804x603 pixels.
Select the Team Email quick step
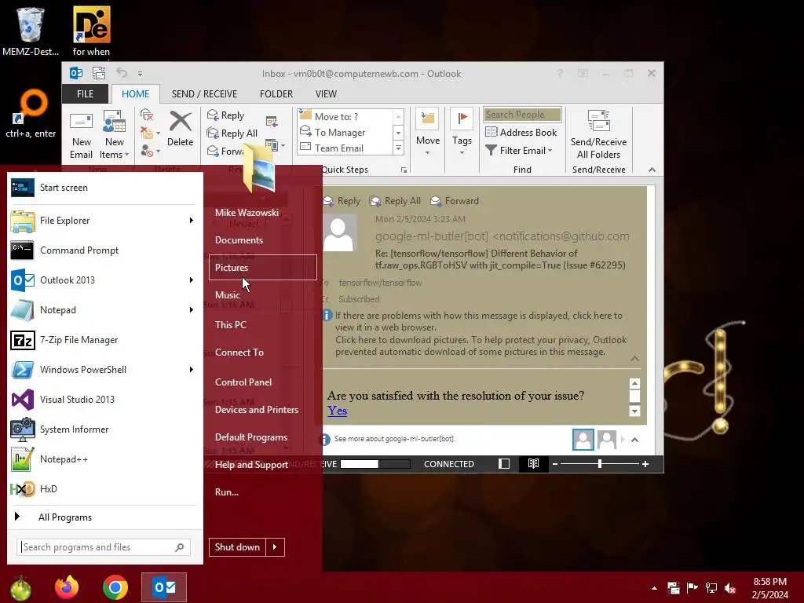coord(345,148)
